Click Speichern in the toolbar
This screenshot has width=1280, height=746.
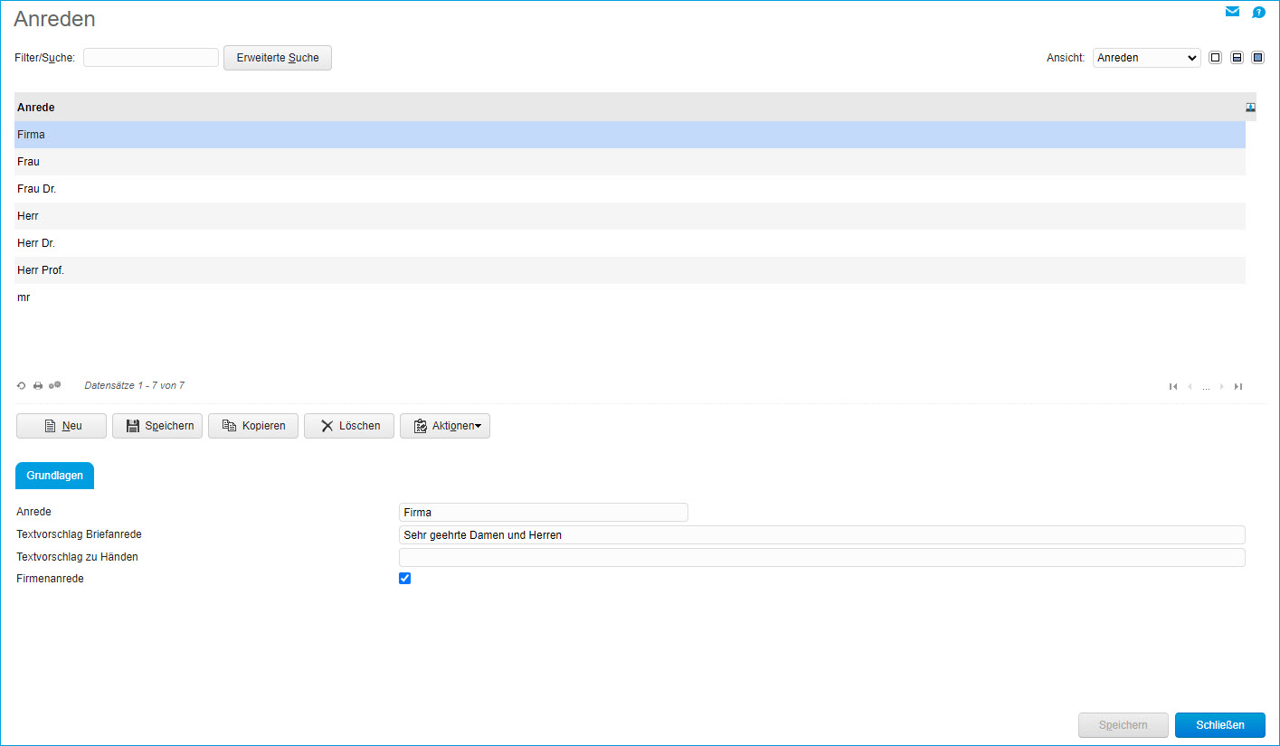(x=157, y=426)
